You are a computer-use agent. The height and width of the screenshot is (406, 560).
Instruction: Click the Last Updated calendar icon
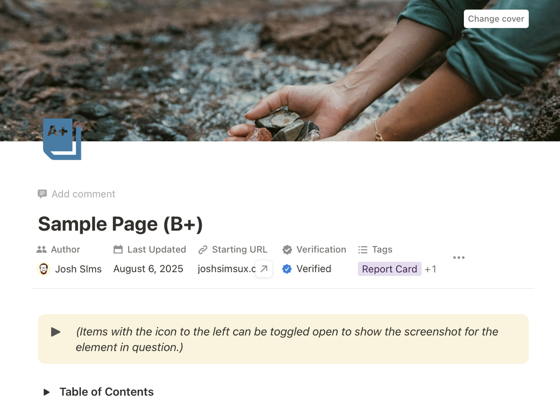pyautogui.click(x=118, y=250)
